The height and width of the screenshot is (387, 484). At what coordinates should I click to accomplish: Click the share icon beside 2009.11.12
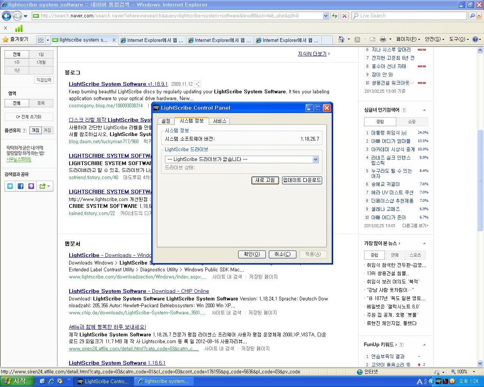click(198, 84)
